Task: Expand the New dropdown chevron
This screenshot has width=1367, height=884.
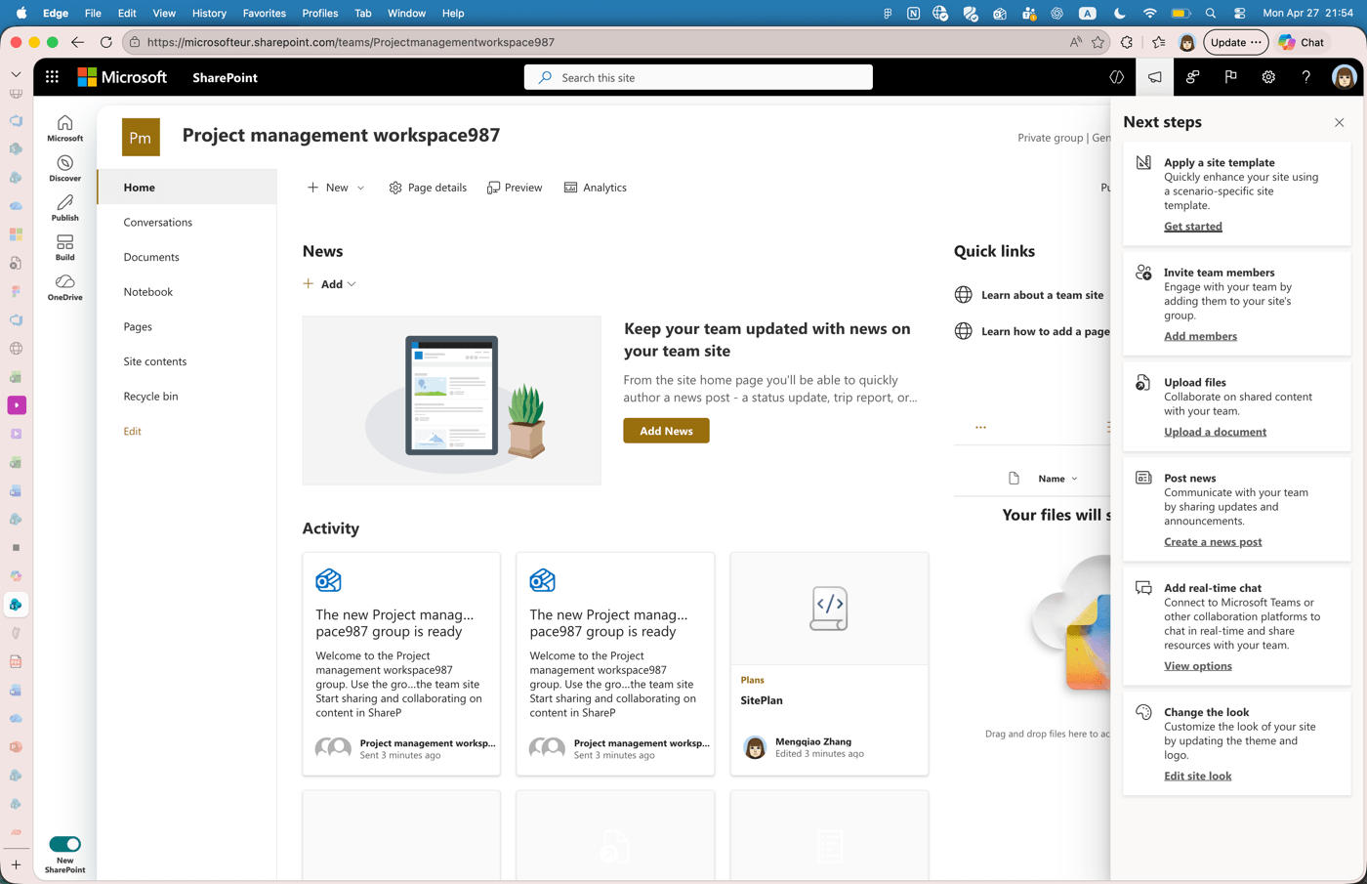Action: pos(360,188)
